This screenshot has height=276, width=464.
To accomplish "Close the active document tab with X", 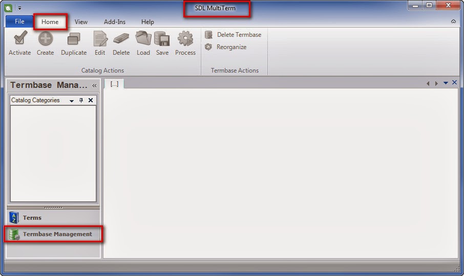I will (455, 83).
